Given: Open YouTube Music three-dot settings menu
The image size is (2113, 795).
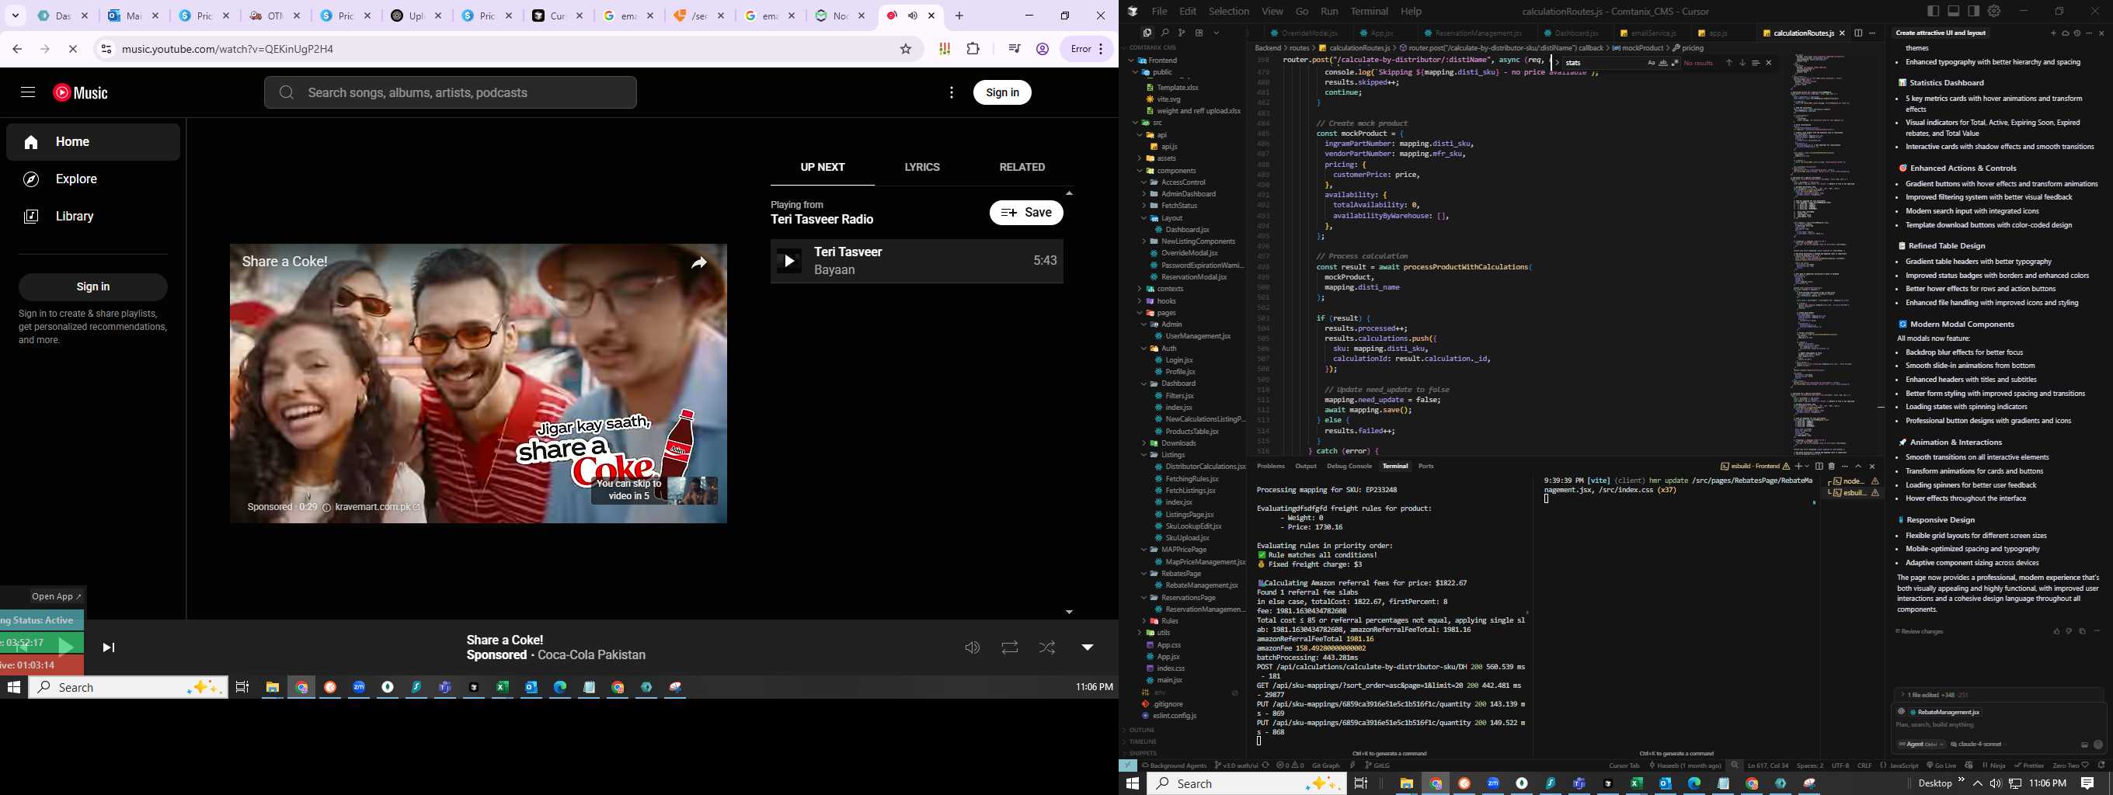Looking at the screenshot, I should coord(952,92).
